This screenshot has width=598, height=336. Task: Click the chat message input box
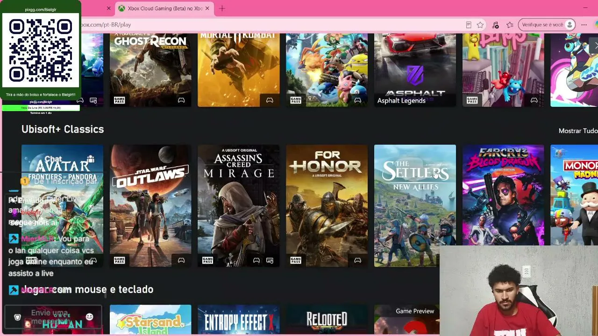coord(53,318)
